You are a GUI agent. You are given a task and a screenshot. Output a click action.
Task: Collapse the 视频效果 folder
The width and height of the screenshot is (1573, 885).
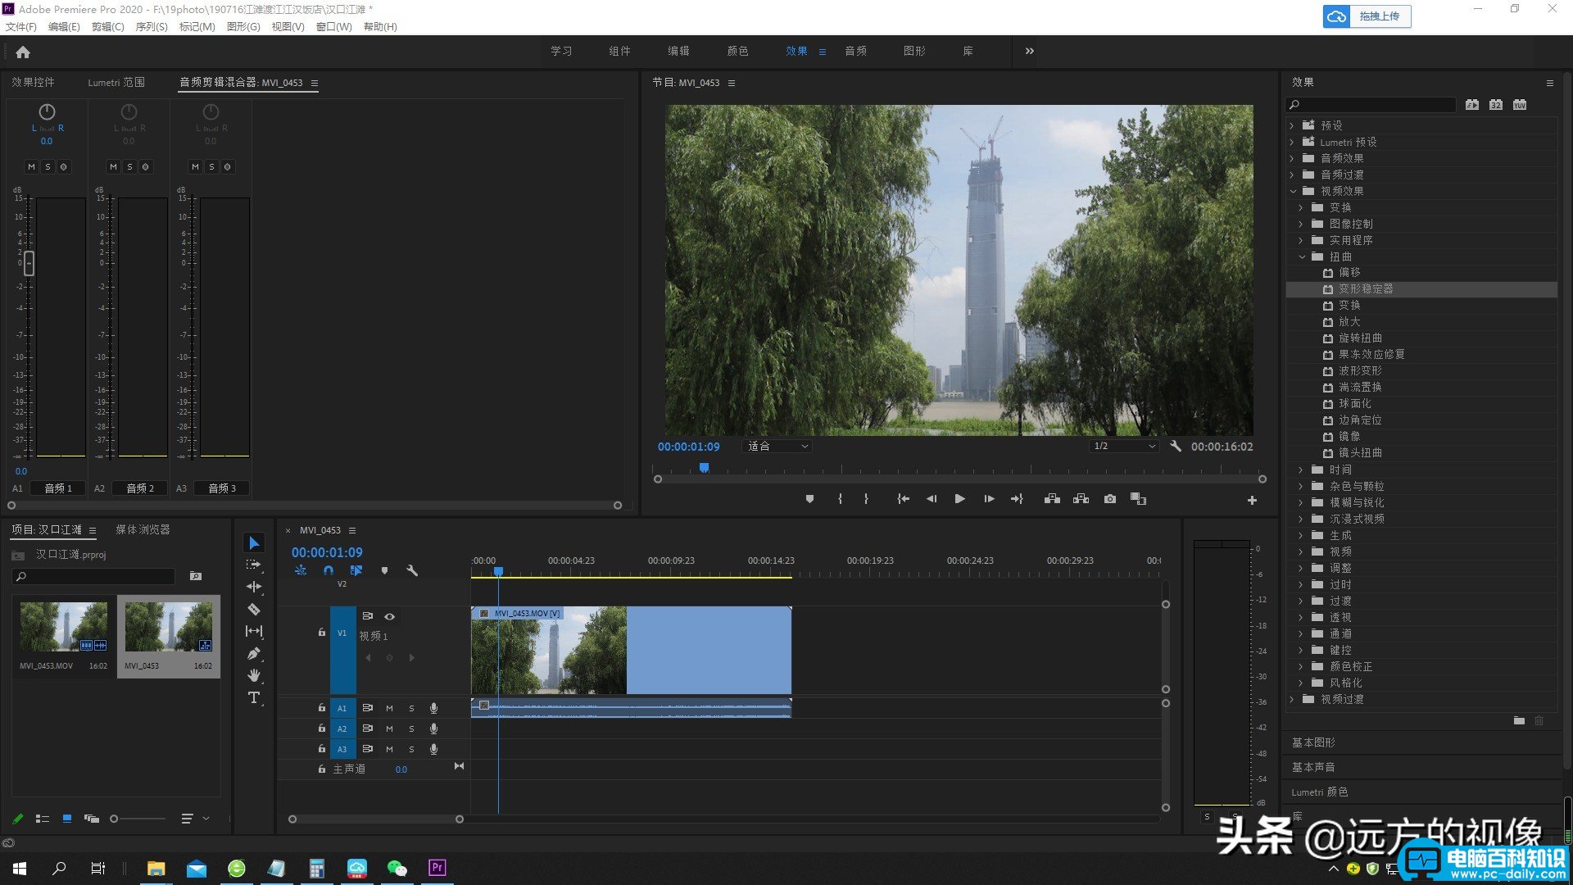point(1293,191)
